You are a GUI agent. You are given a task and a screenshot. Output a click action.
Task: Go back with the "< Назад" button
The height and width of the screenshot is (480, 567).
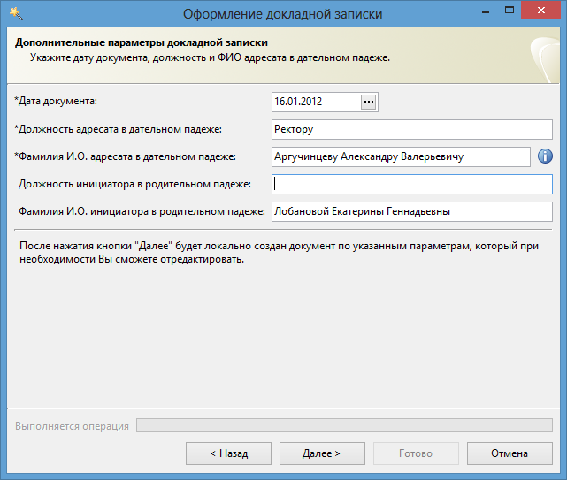pos(228,453)
